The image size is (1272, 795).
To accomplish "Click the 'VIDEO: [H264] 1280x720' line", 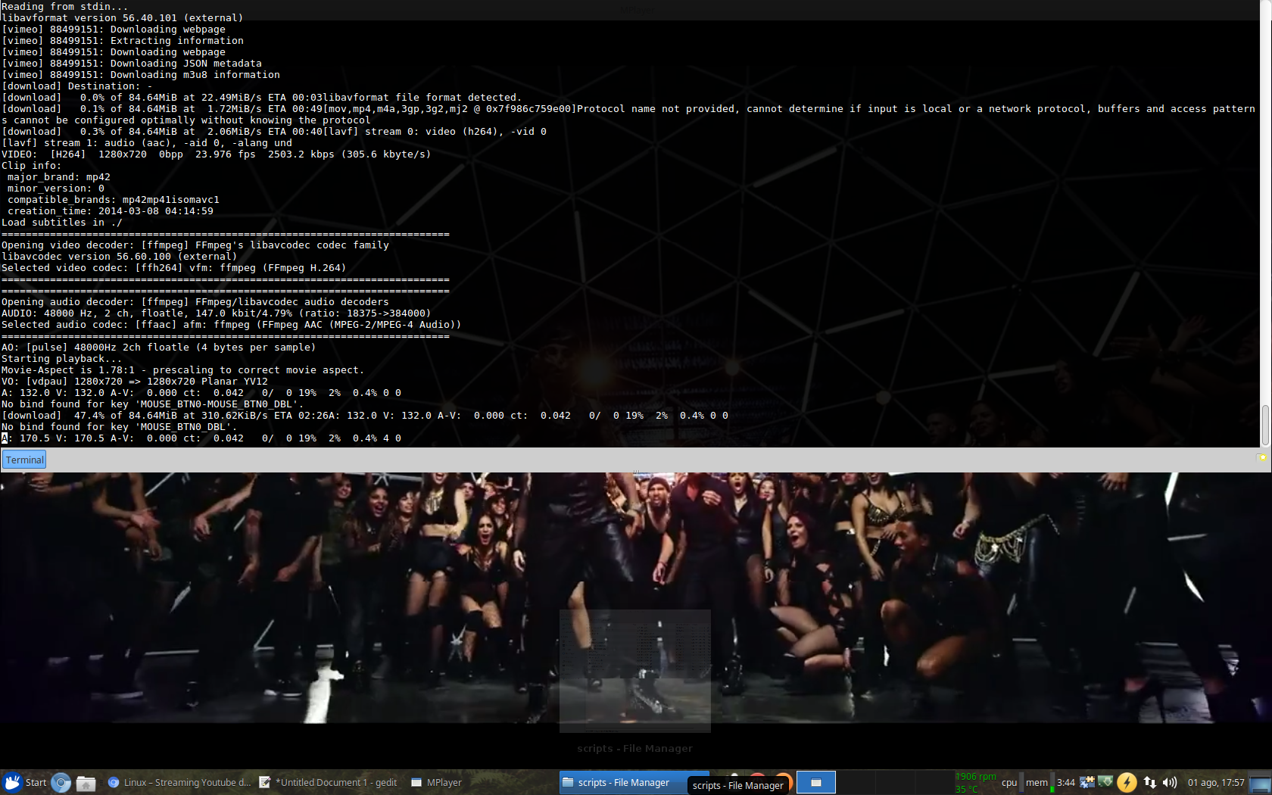I will [217, 154].
